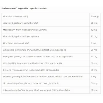Click the Zinc (from zinc picolinate) entry
This screenshot has height=103, width=103.
[x=16, y=43]
